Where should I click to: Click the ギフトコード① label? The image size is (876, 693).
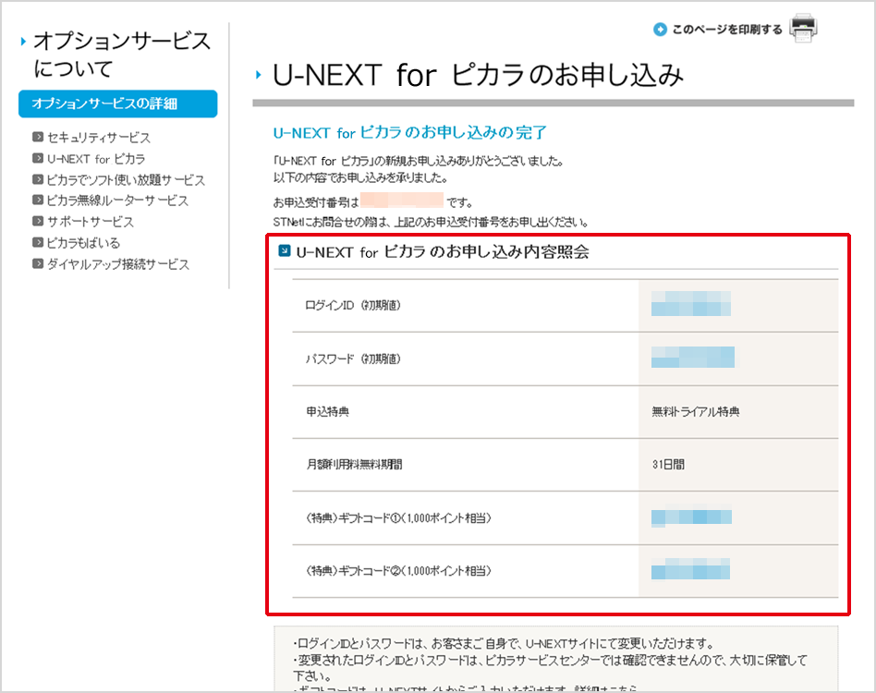click(398, 518)
